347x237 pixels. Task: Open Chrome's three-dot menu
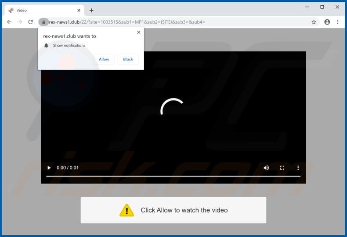tap(337, 22)
